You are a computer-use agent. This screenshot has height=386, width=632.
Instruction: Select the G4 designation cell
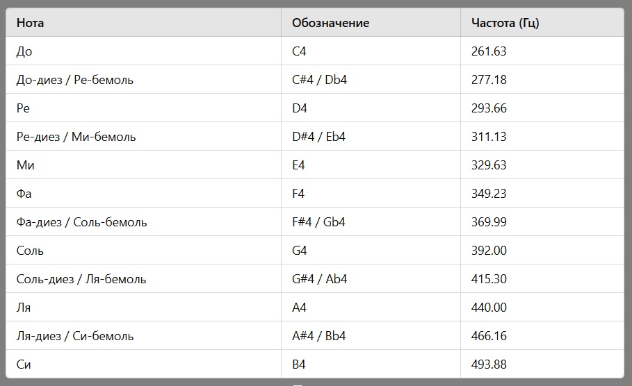(371, 251)
